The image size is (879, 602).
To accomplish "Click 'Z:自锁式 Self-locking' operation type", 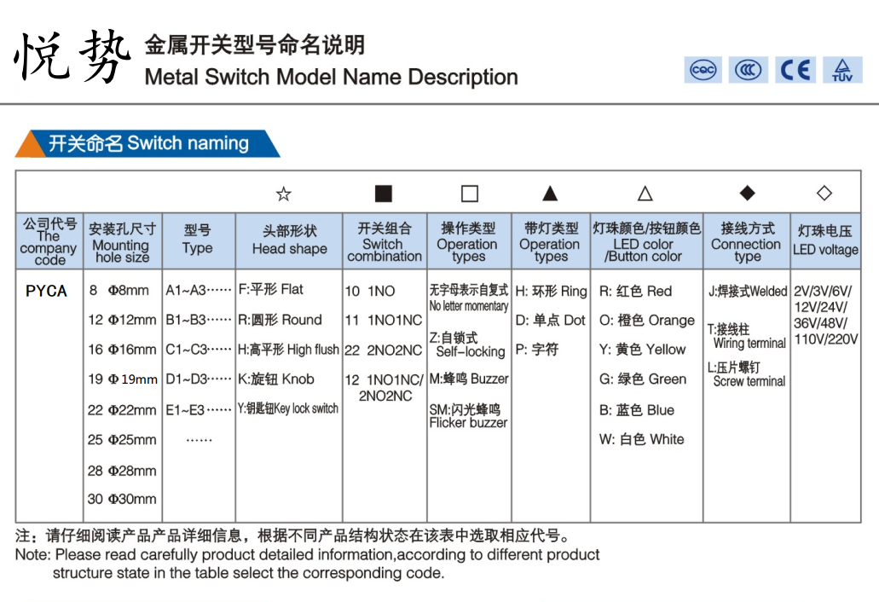I will coord(467,344).
